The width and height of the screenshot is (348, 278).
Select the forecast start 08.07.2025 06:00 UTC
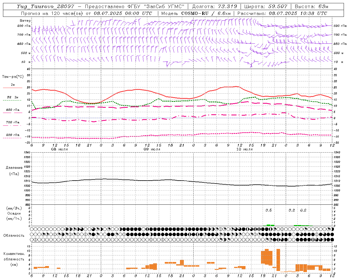(123, 13)
